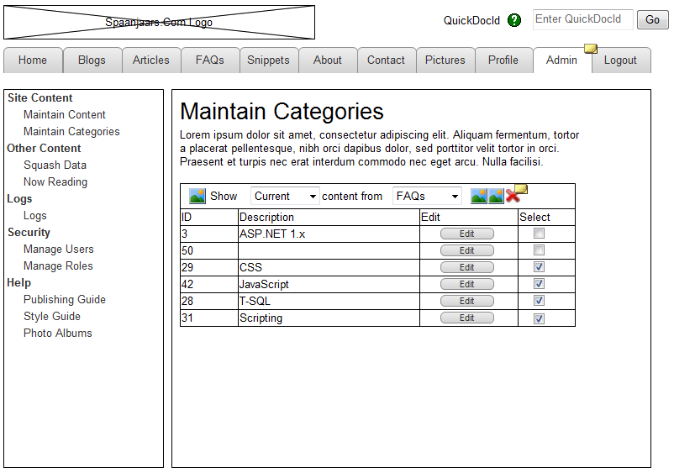Click the yellow sticky note on the Admin tab

(x=591, y=49)
